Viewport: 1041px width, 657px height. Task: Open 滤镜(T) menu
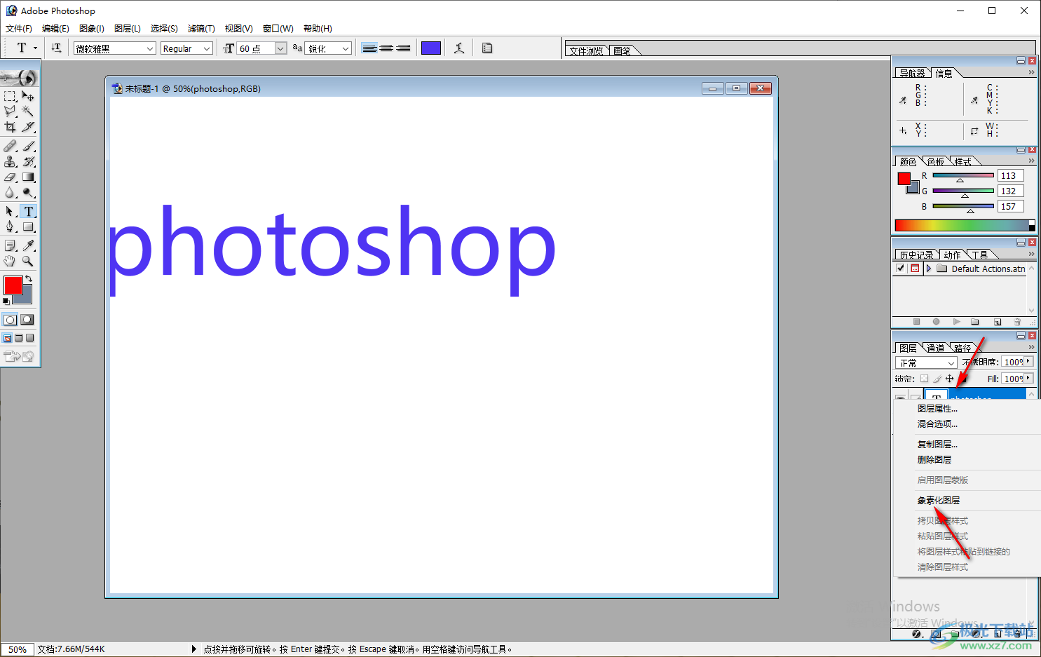tap(201, 29)
